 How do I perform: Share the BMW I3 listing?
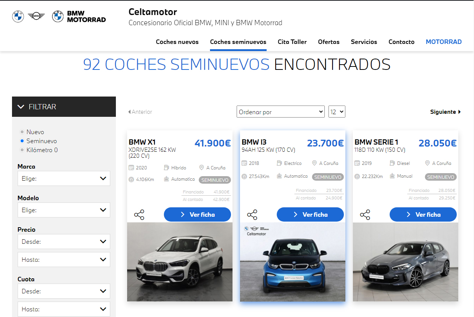click(x=252, y=215)
